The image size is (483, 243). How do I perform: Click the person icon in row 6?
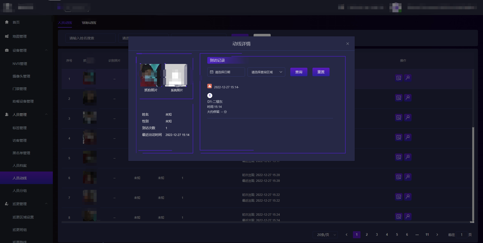tap(408, 177)
